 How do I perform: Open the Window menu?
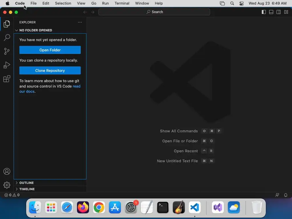pyautogui.click(x=142, y=3)
